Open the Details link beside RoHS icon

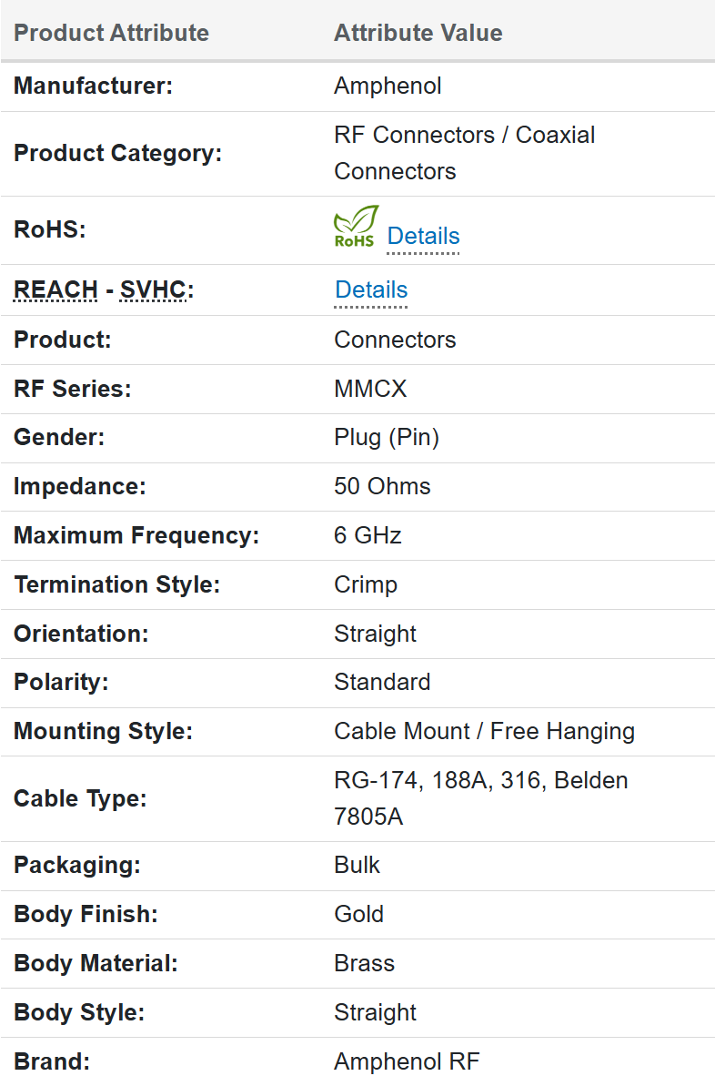click(x=423, y=236)
